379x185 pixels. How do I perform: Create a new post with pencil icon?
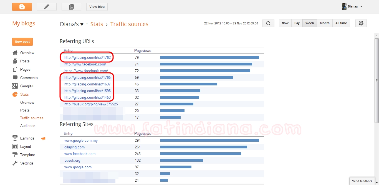(47, 7)
